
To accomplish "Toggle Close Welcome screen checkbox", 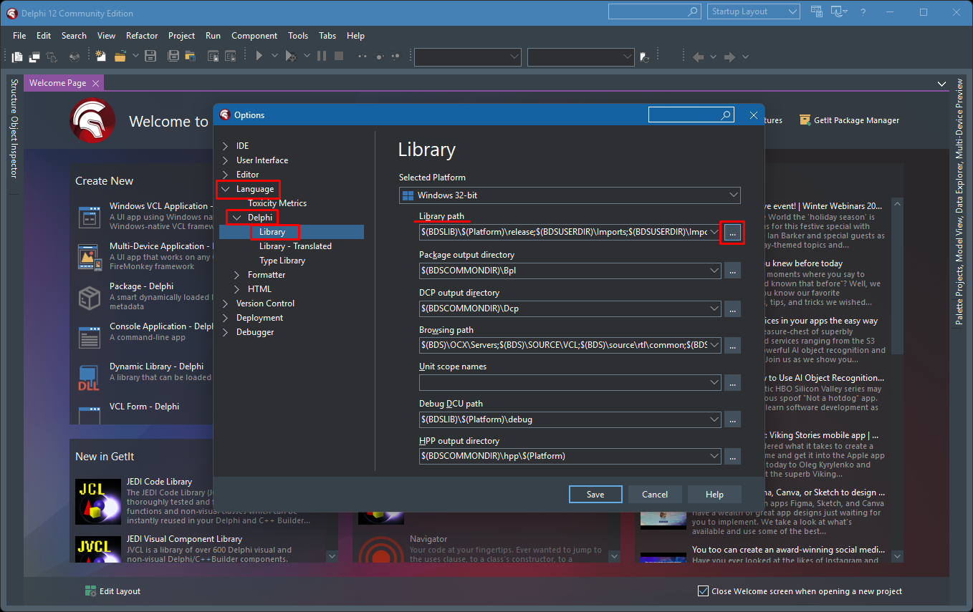I will coord(703,591).
